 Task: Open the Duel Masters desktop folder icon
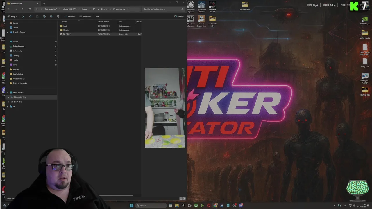pyautogui.click(x=245, y=6)
